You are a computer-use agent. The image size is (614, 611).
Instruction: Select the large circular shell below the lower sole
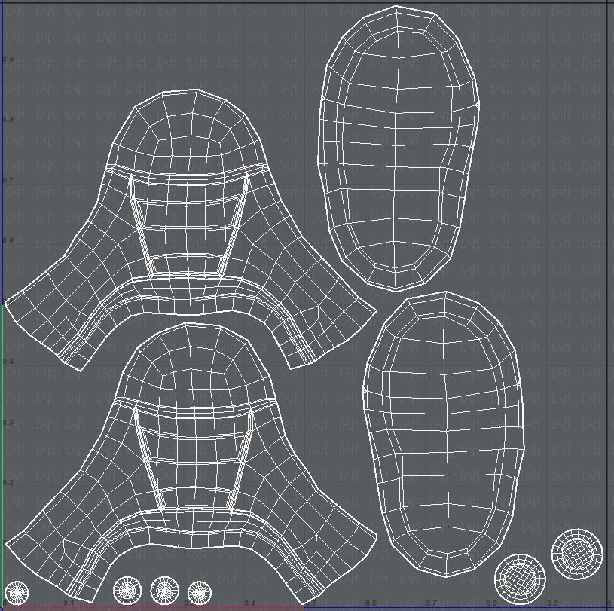pyautogui.click(x=520, y=579)
